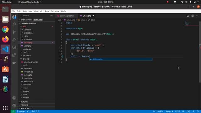Open index.php in the public folder

(28, 75)
